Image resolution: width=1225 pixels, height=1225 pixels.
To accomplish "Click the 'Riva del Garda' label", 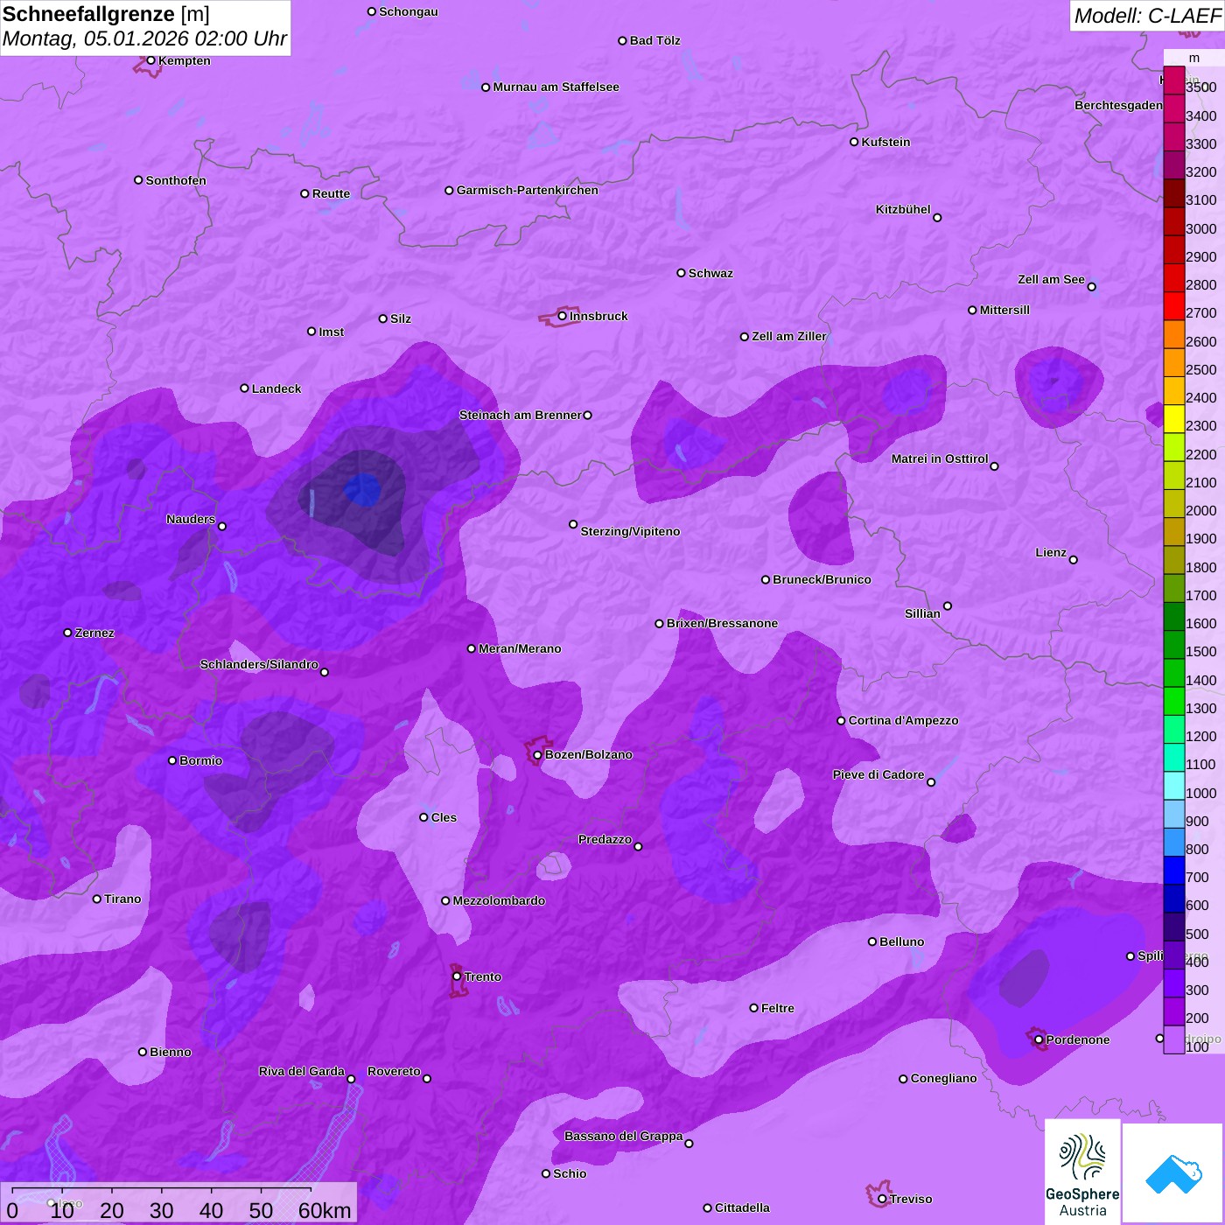I will [302, 1071].
